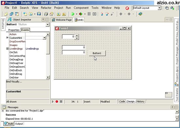Image resolution: width=180 pixels, height=128 pixels.
Task: Decrease spin edit value with down arrow
Action: pos(77,38)
